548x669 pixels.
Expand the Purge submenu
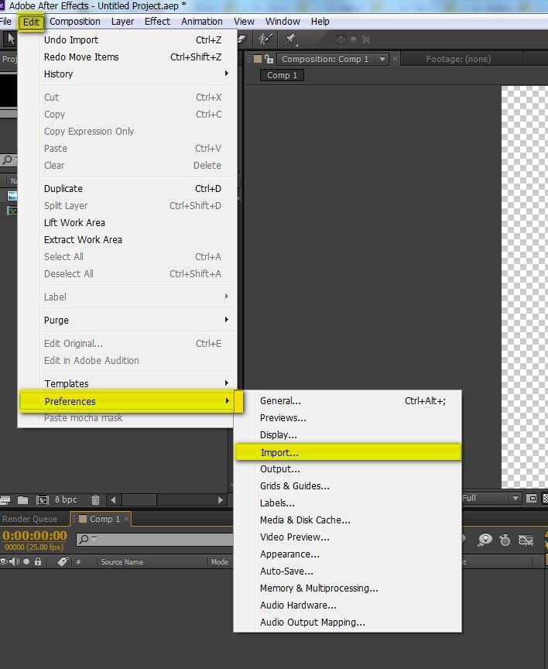tap(136, 320)
